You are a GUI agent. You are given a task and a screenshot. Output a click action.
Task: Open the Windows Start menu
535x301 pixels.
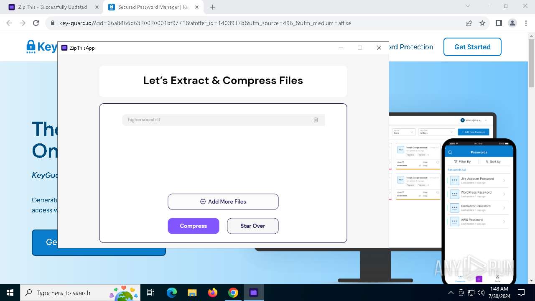[10, 293]
